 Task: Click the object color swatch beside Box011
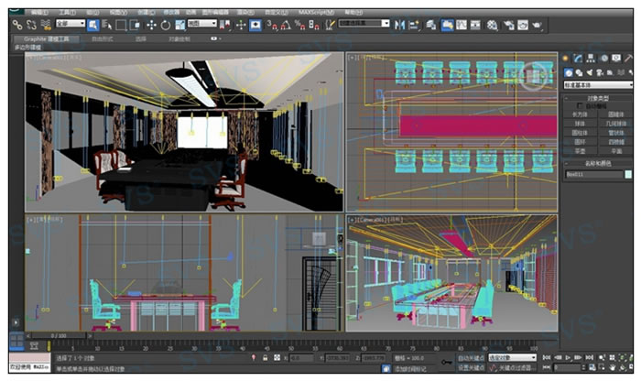[628, 173]
